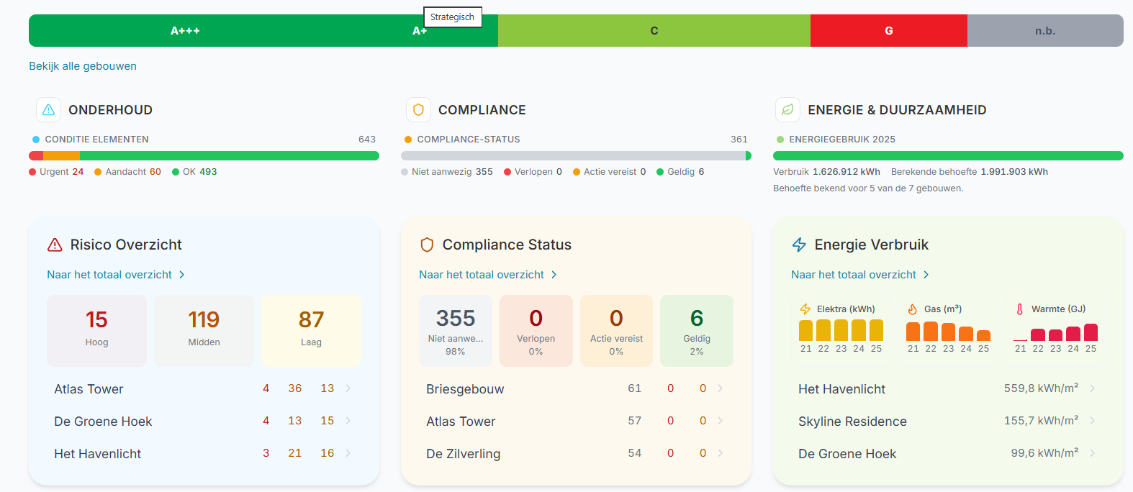The width and height of the screenshot is (1133, 492).
Task: Open the De Groene Hoek risk row chevron
Action: point(348,421)
